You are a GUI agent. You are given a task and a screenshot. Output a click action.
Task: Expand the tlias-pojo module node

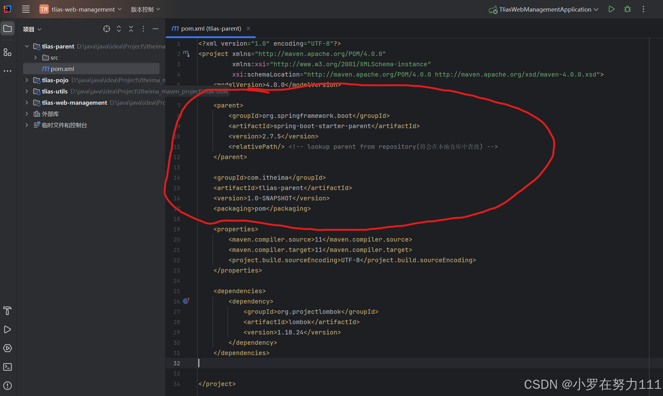pos(27,80)
